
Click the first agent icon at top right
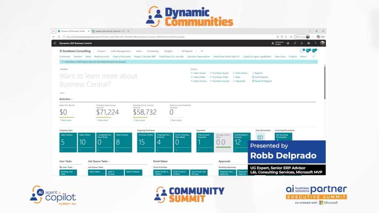302,50
